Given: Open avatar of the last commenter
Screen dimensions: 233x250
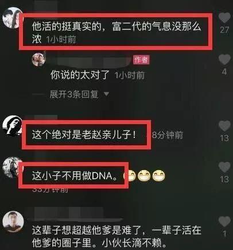Looking at the screenshot, I should [x=13, y=222].
